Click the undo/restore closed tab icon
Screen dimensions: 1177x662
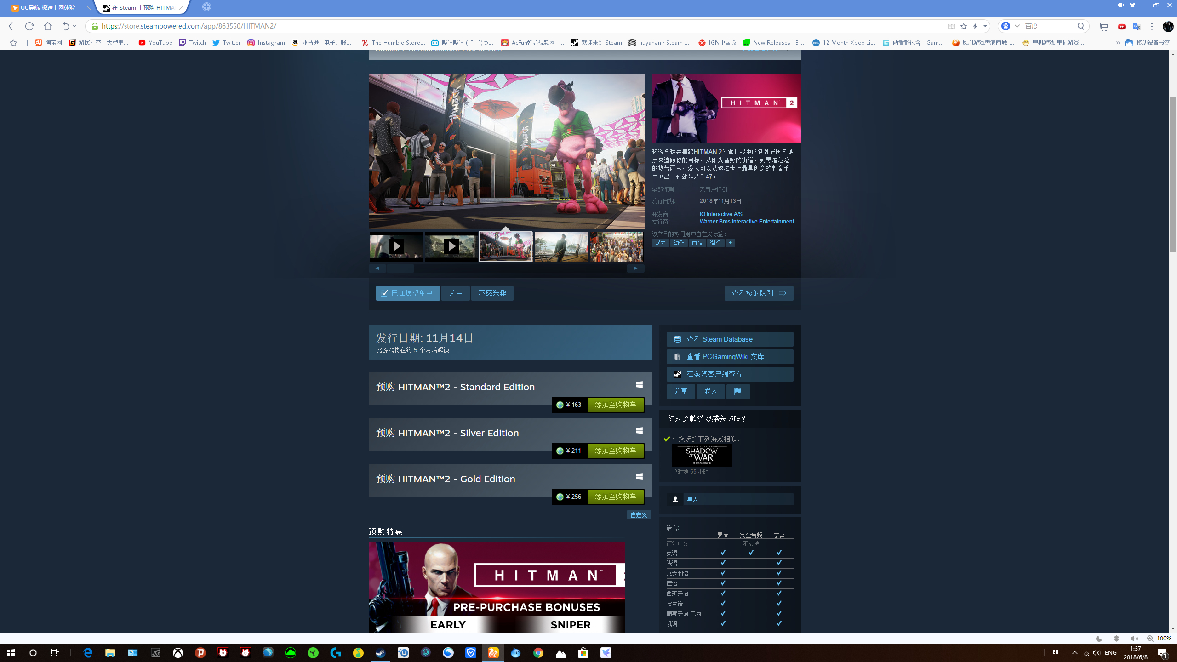[66, 26]
